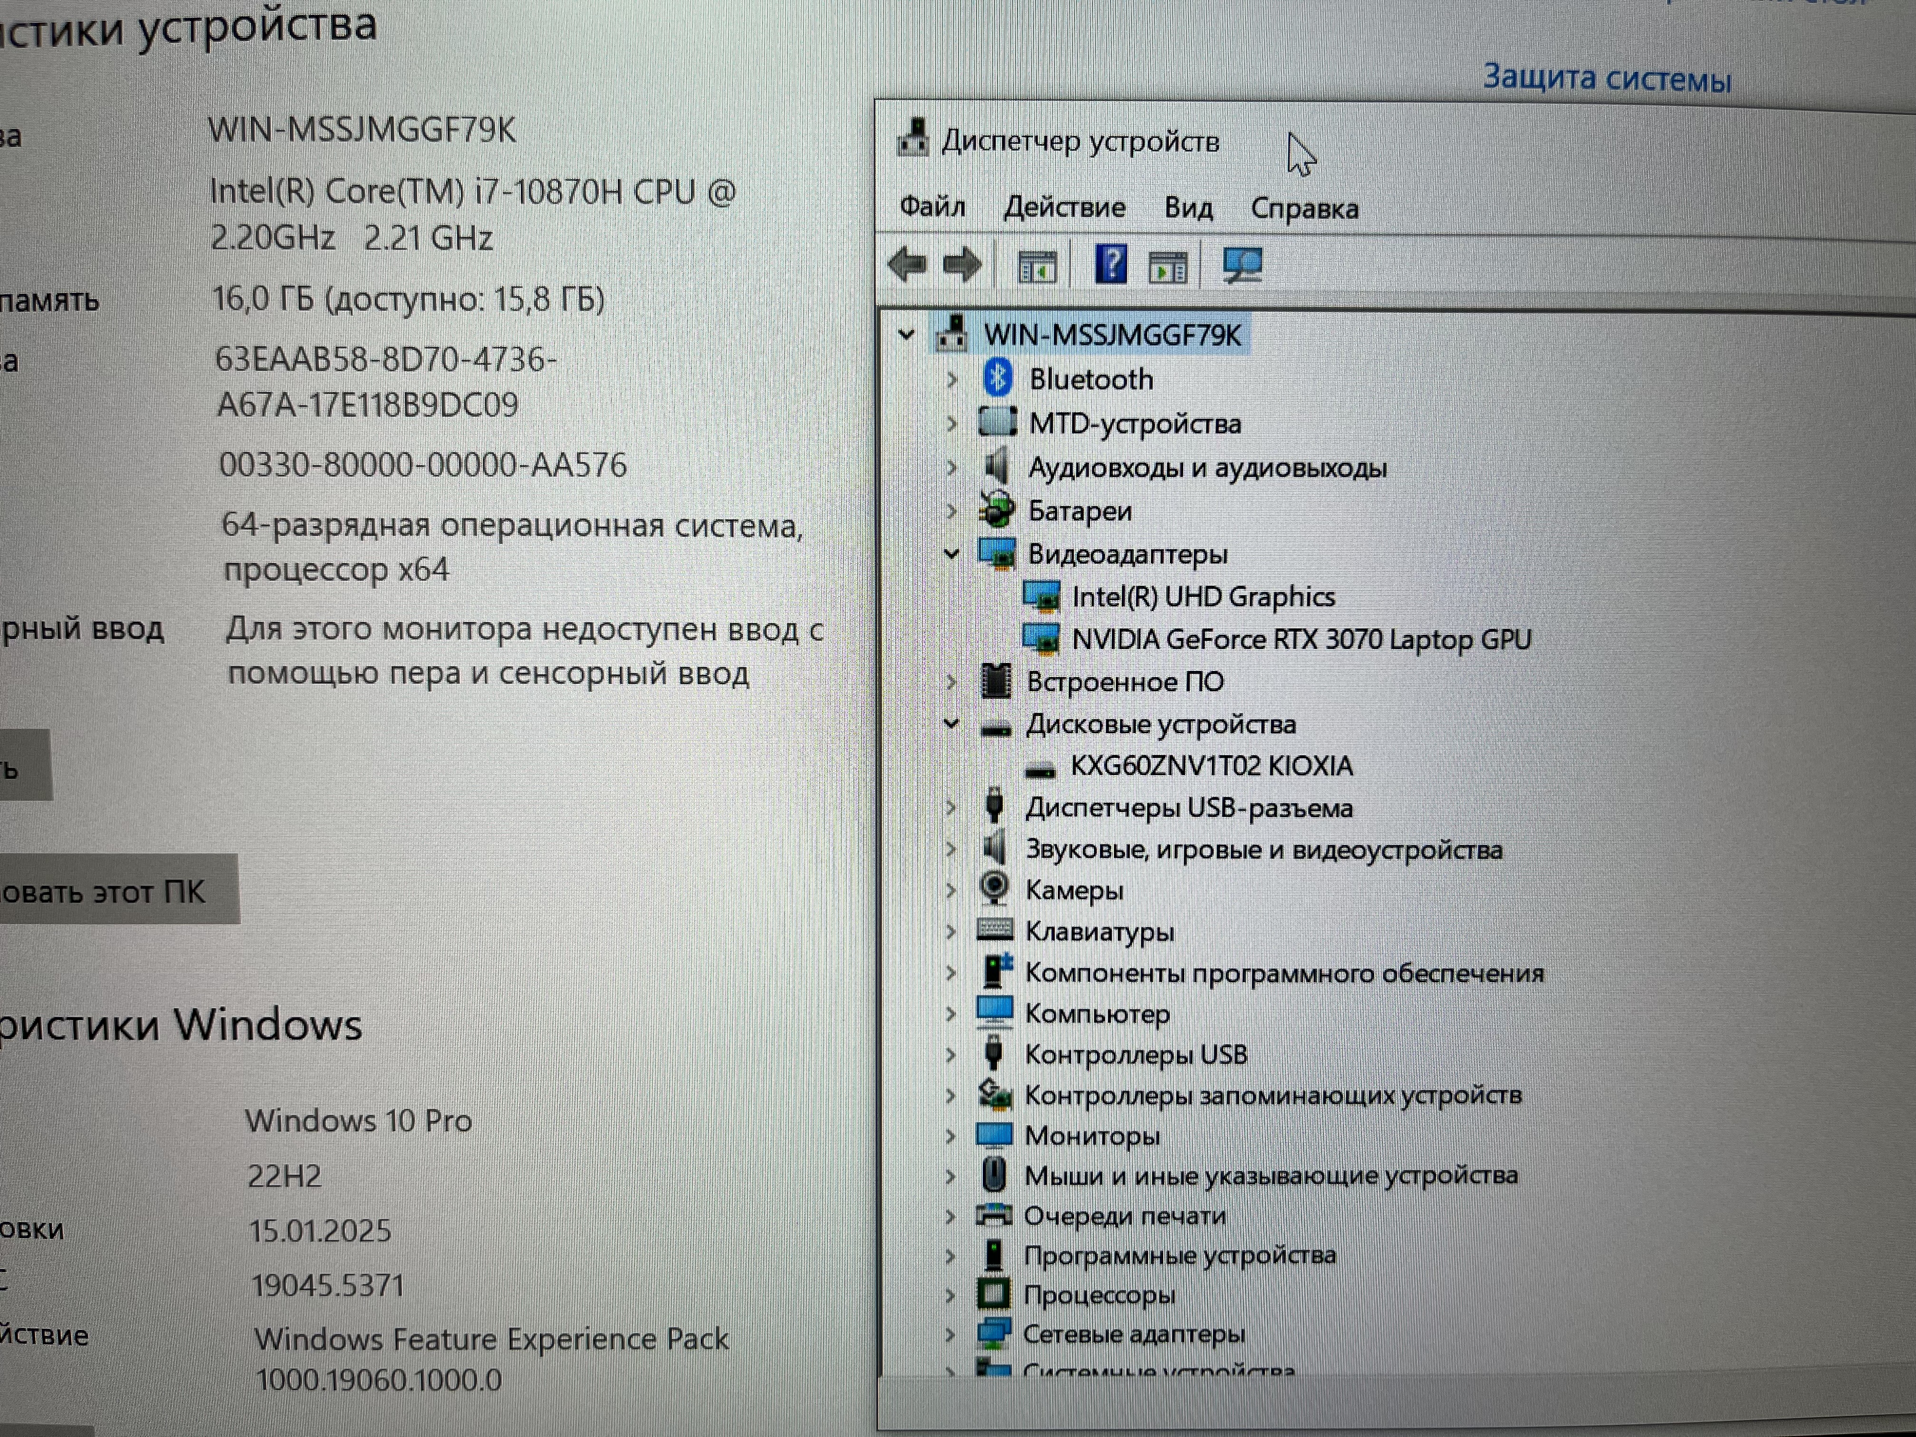Click the Bluetooth category icon
This screenshot has width=1916, height=1437.
point(998,379)
